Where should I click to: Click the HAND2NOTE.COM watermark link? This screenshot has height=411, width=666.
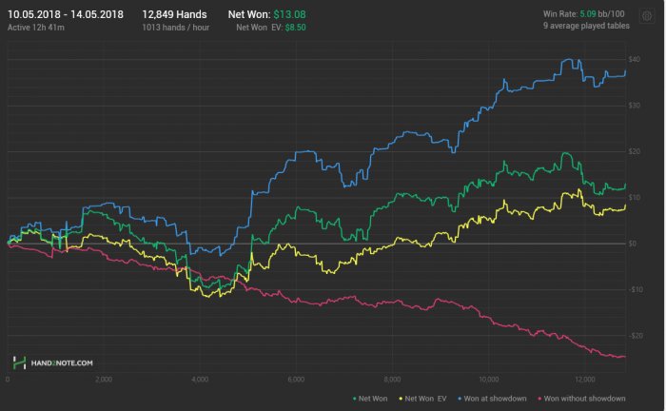60,363
